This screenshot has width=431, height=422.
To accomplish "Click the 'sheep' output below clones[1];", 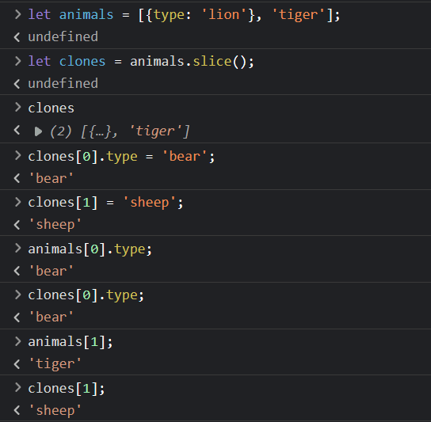I will [55, 411].
